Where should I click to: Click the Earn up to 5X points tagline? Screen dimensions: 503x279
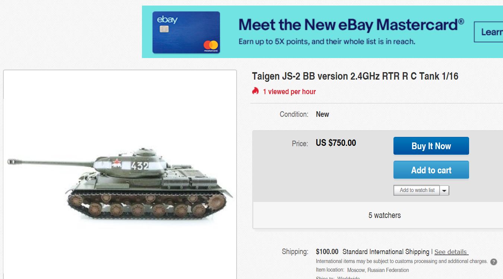click(327, 42)
